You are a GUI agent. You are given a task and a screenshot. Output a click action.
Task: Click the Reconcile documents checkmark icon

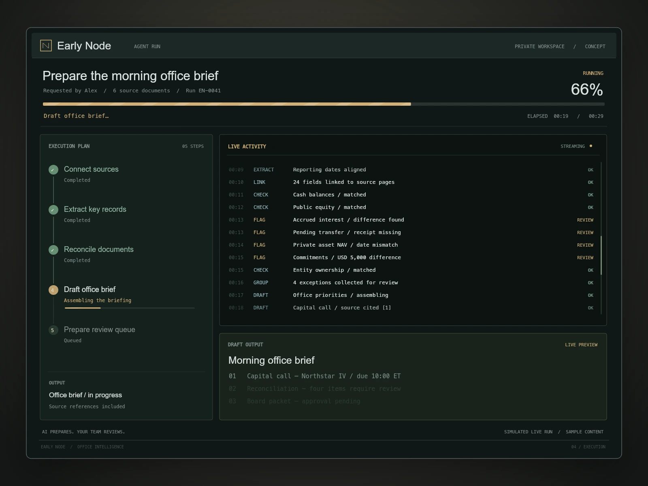[x=53, y=250]
